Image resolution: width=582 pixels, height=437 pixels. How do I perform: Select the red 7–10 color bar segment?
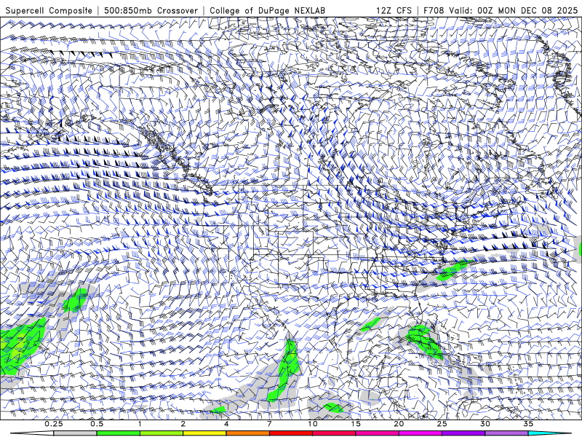coord(290,433)
